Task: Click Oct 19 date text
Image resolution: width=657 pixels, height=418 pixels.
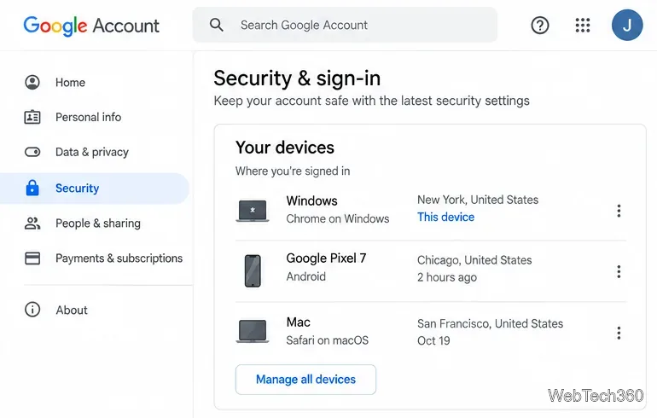Action: pos(433,341)
